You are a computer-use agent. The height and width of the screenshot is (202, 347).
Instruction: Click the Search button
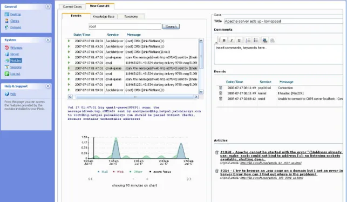coord(171,26)
